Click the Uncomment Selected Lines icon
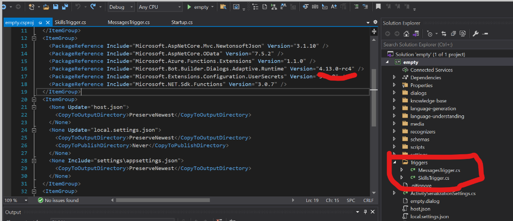Image resolution: width=513 pixels, height=221 pixels. pos(366,6)
